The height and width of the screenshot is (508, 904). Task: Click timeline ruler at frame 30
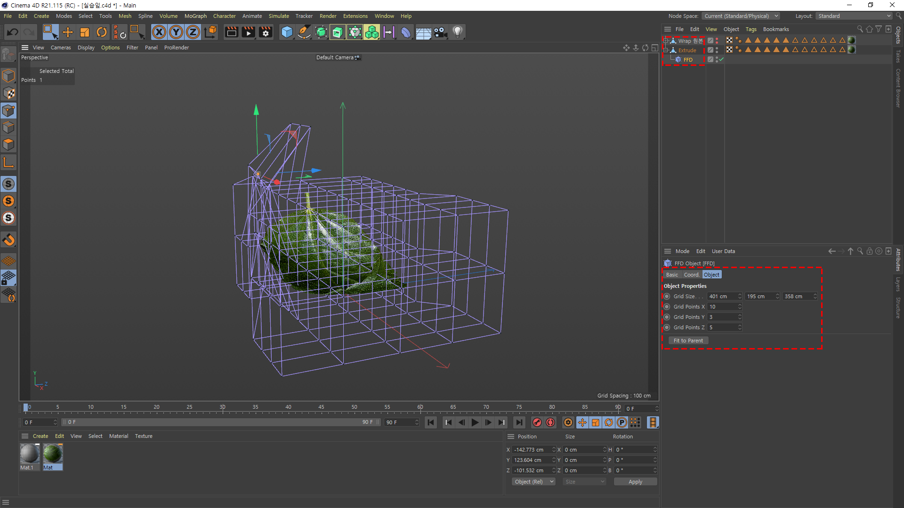pyautogui.click(x=223, y=407)
